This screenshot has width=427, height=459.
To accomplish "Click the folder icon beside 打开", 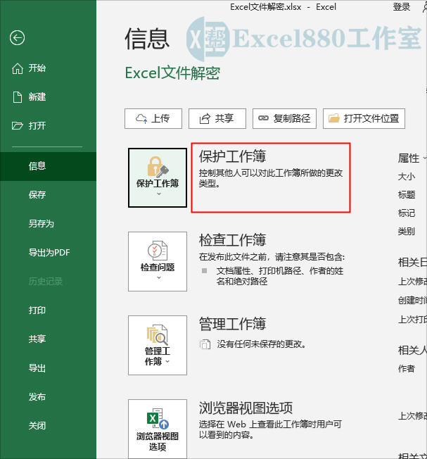I will (x=18, y=125).
